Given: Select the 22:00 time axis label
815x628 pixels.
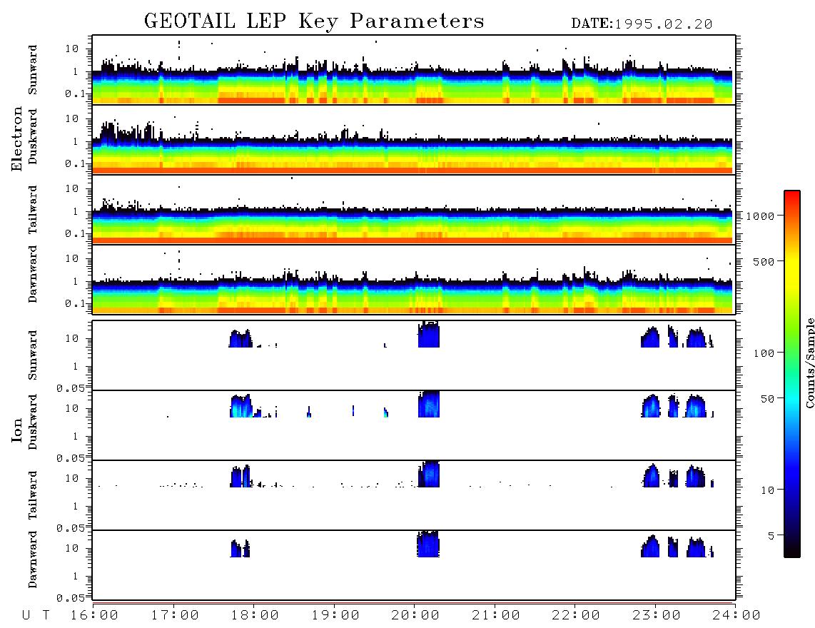Looking at the screenshot, I should 576,615.
